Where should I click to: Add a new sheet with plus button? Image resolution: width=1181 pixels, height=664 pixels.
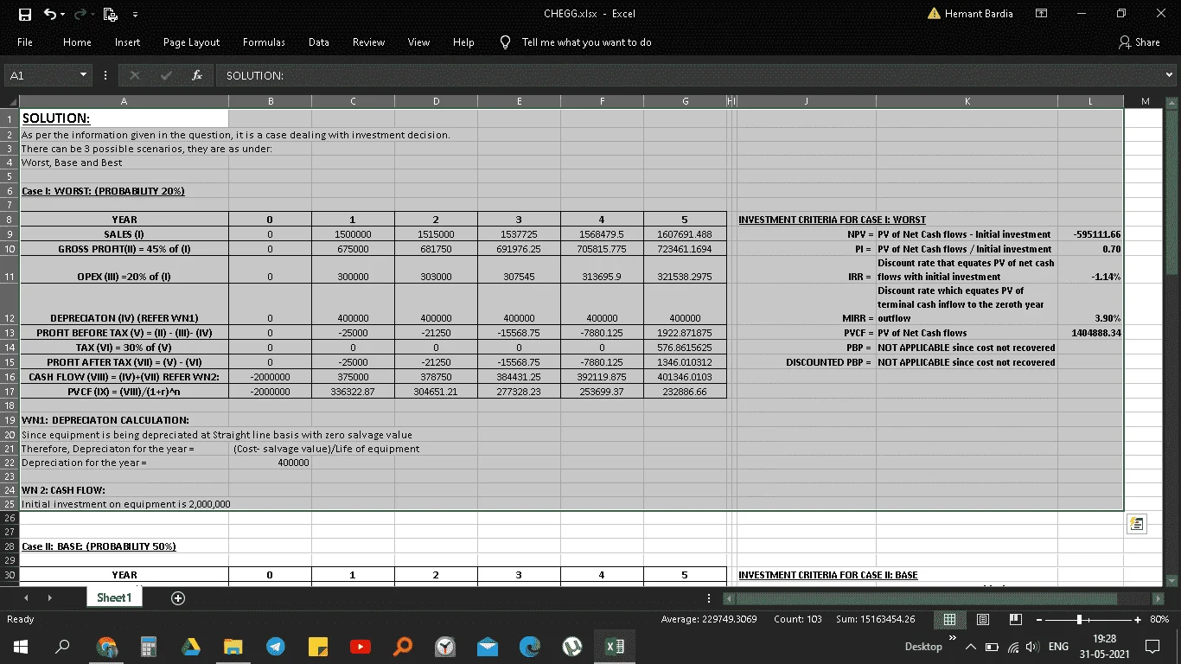178,597
